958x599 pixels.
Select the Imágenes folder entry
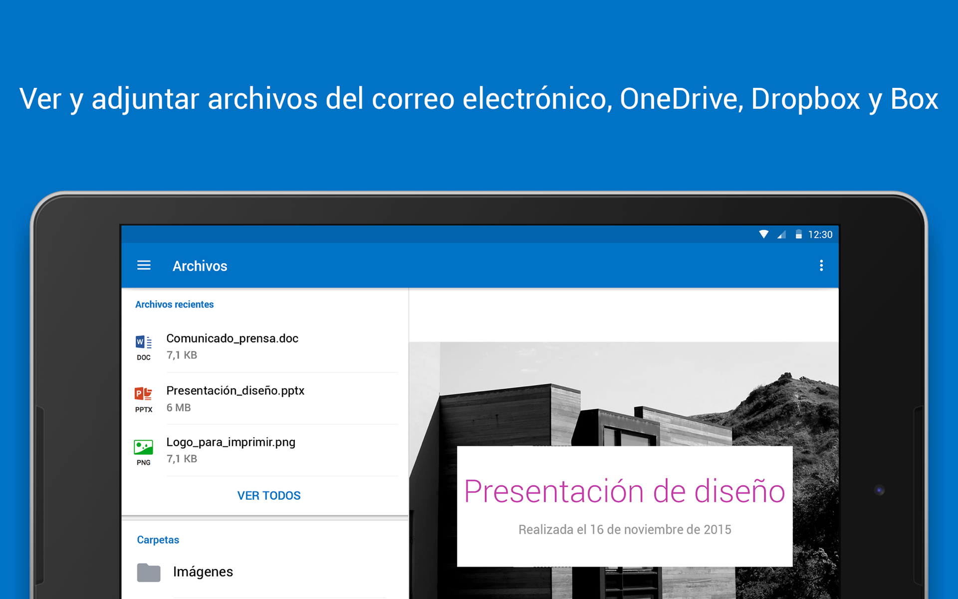[203, 572]
